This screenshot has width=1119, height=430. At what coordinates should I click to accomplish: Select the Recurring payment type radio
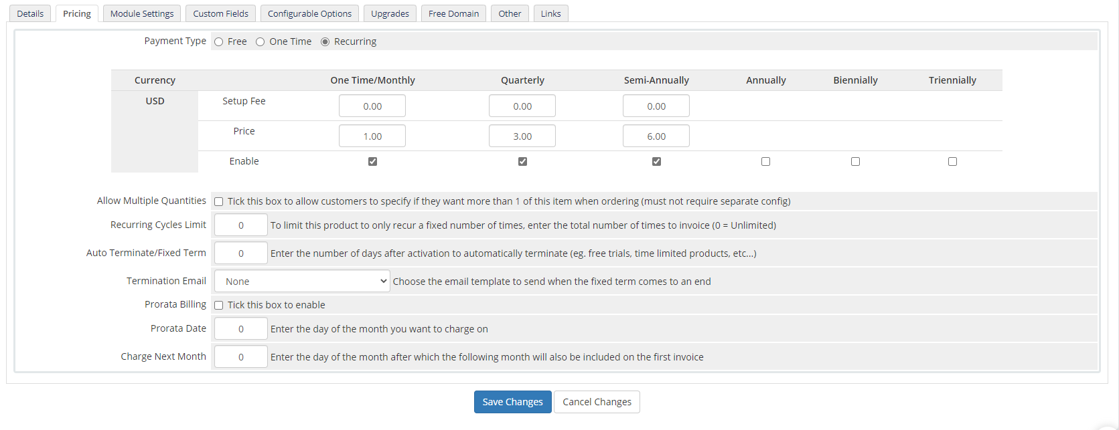pos(325,42)
